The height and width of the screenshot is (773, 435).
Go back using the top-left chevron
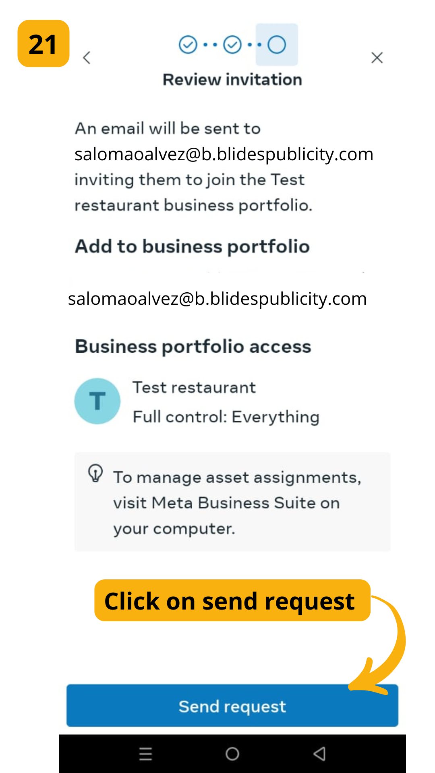(x=87, y=58)
